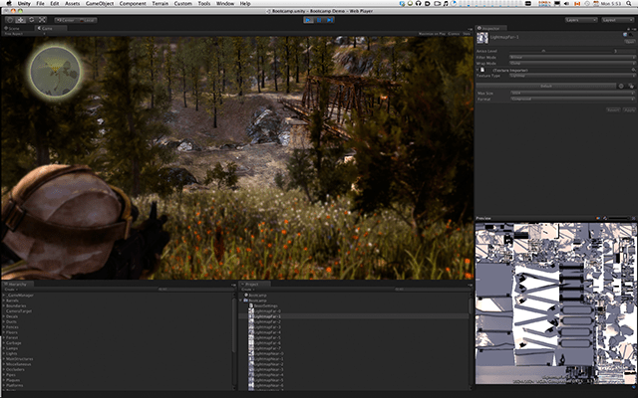The height and width of the screenshot is (398, 638).
Task: Open the Max Size dropdown
Action: (x=572, y=93)
